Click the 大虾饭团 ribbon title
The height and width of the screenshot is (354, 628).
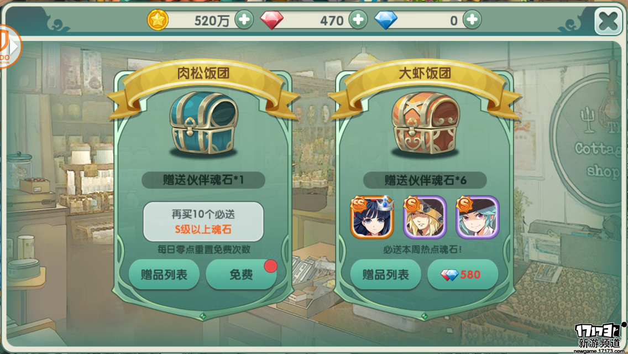tap(425, 74)
